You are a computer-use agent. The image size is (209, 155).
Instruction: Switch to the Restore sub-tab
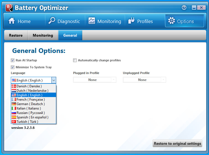[x=16, y=35]
